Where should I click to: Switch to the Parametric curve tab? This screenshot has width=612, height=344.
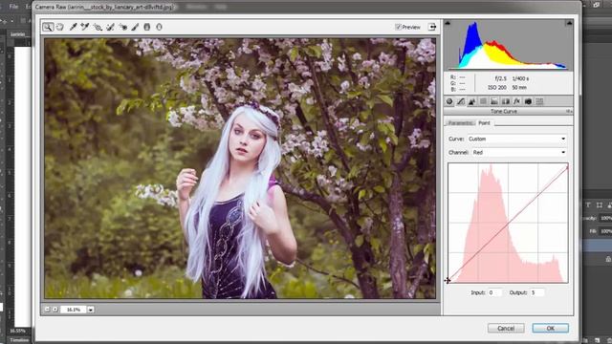(x=460, y=123)
